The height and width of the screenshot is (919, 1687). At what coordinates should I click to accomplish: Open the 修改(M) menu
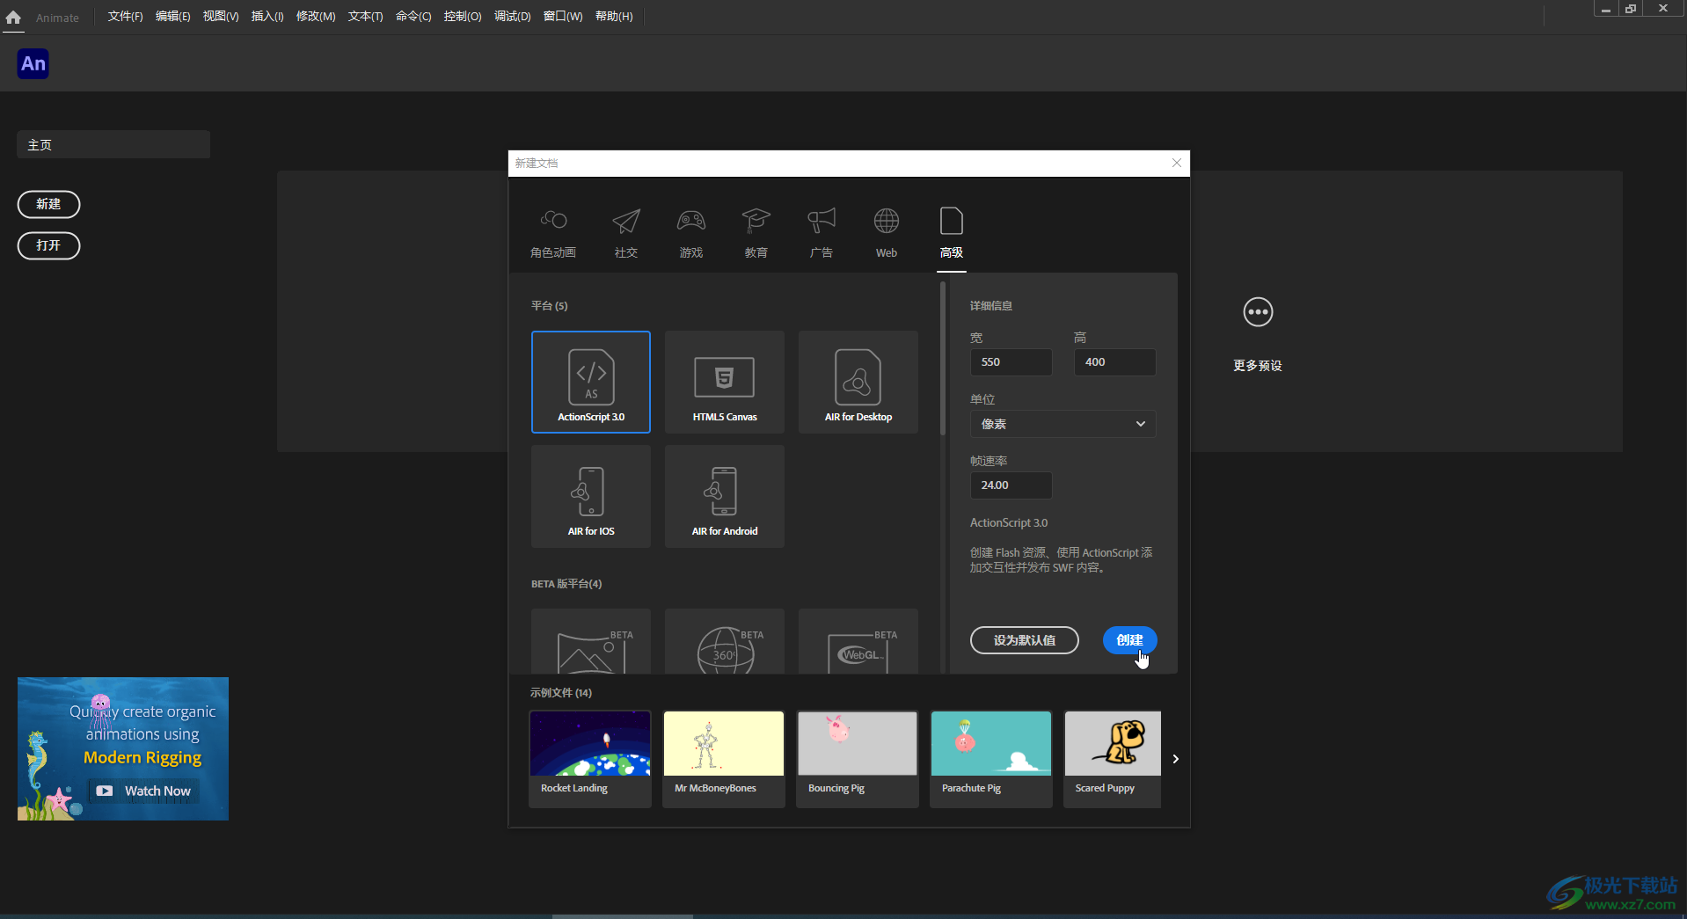coord(315,17)
